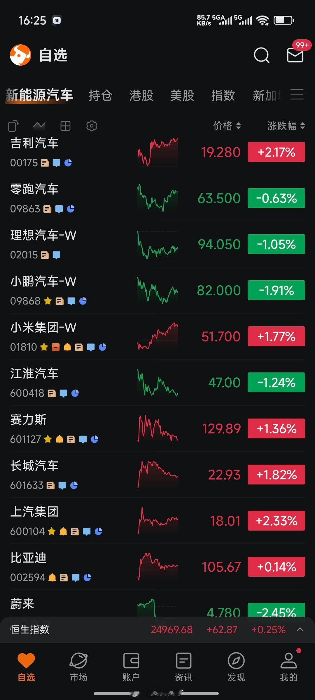Expand the 恒生指数 index bar chevron

[300, 630]
